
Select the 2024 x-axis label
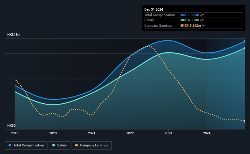[x=207, y=133]
